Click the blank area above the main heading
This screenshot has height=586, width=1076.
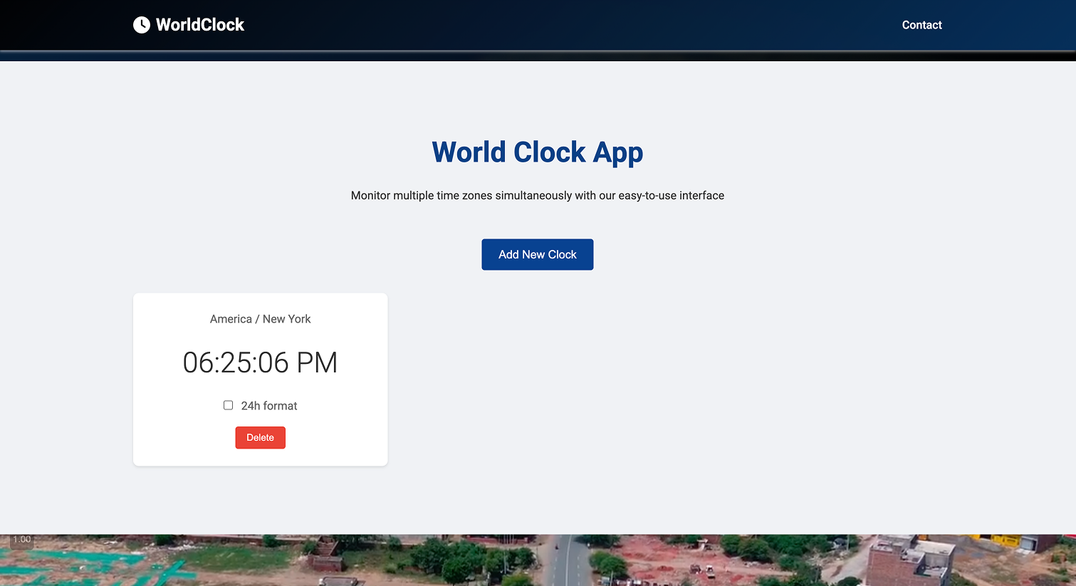(x=537, y=96)
